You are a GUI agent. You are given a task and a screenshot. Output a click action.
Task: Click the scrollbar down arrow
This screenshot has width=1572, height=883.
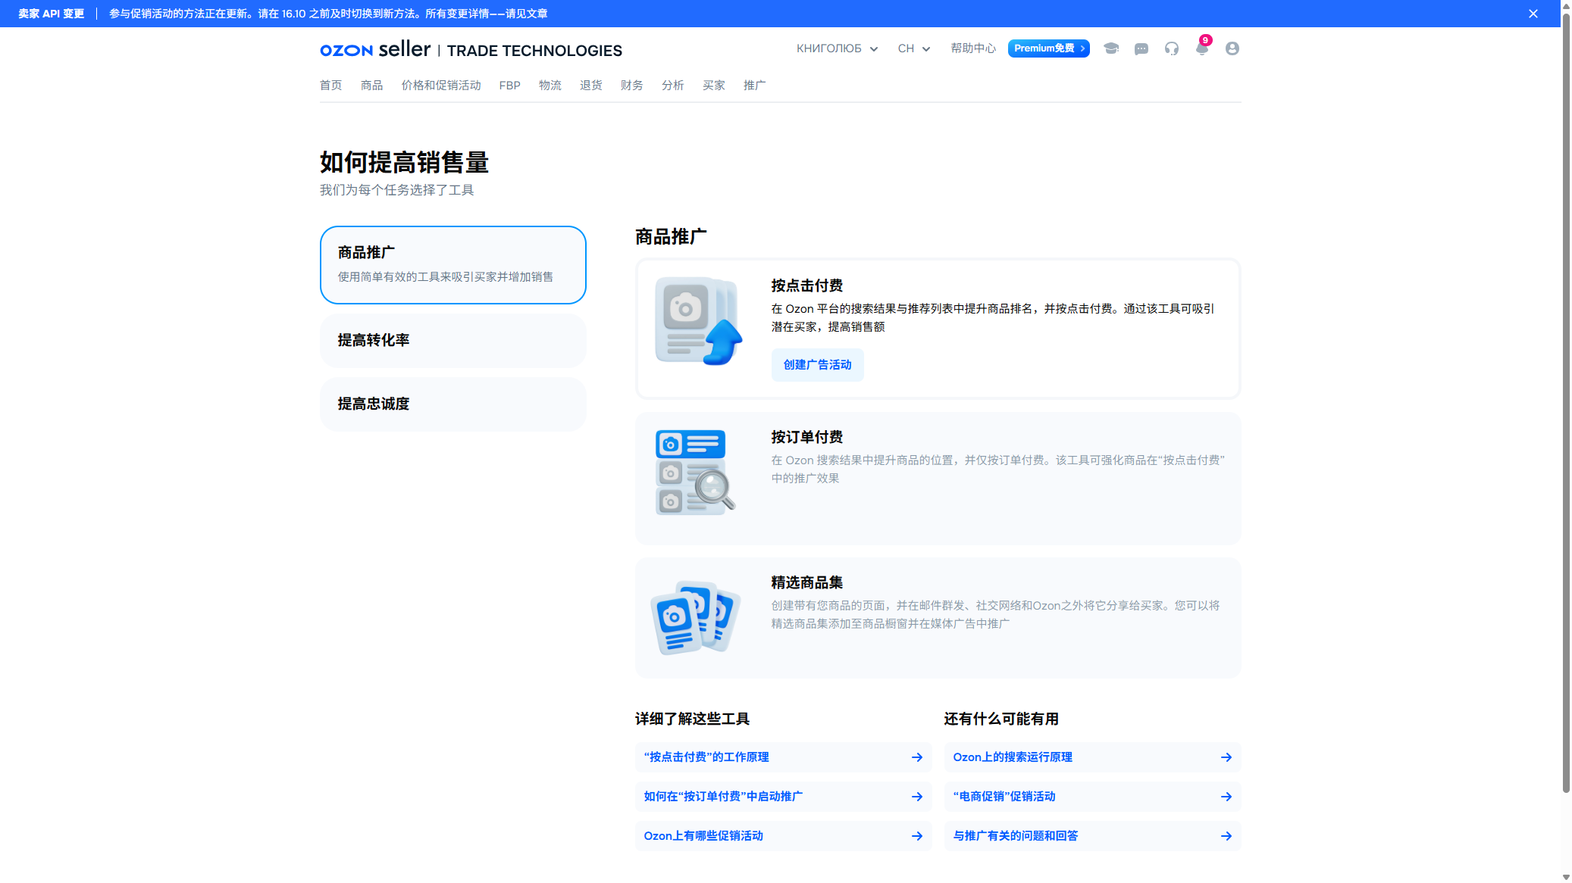[x=1566, y=877]
